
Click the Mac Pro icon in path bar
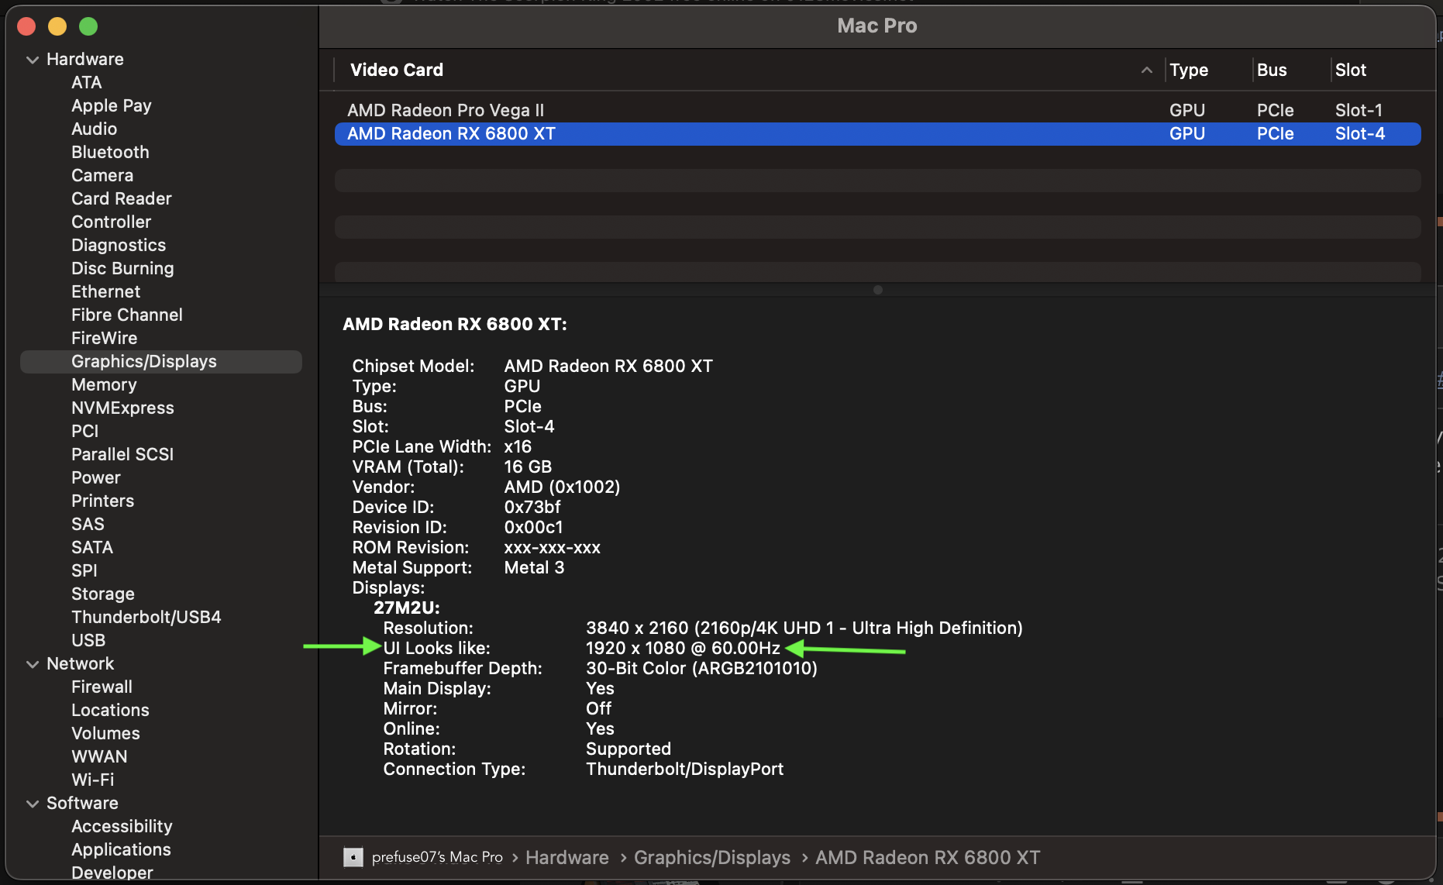click(x=353, y=857)
